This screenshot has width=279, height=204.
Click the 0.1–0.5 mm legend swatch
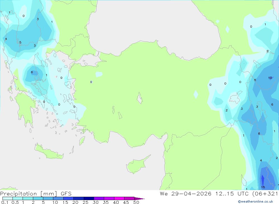[8, 198]
